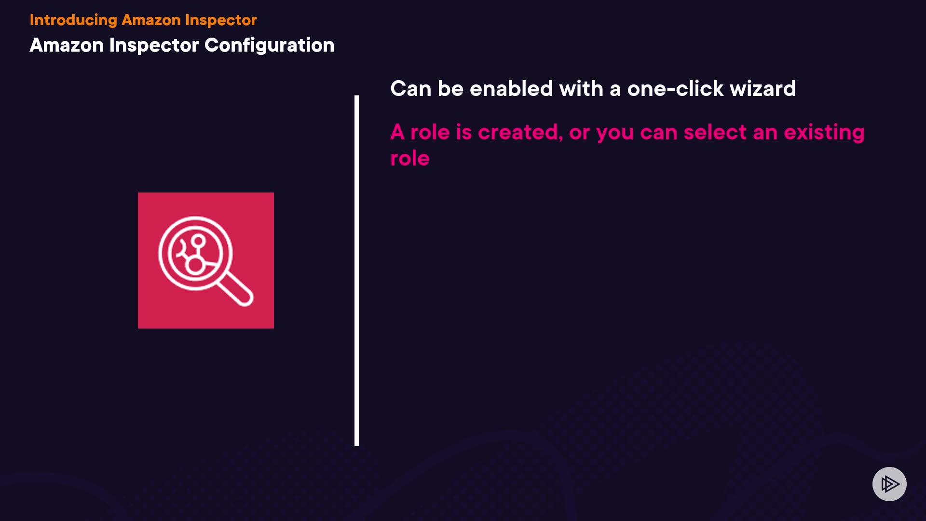Click the word 'select' in pink bullet
926x521 pixels.
(715, 132)
